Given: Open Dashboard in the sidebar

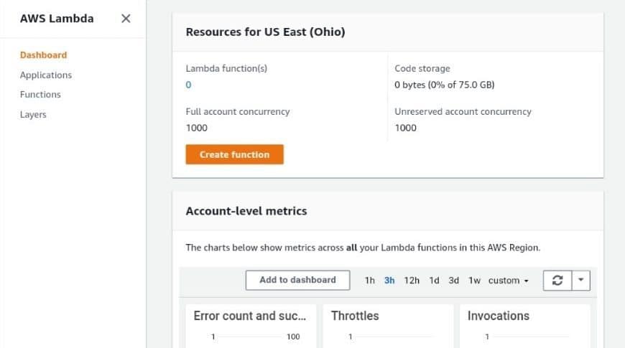Looking at the screenshot, I should (43, 55).
